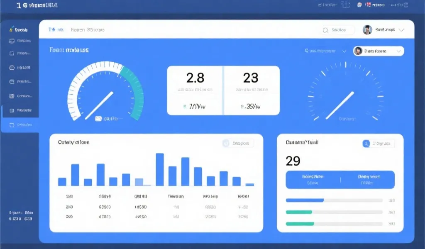Click the profile avatar in the white header bar

tap(367, 30)
